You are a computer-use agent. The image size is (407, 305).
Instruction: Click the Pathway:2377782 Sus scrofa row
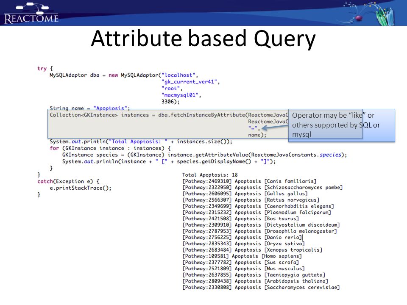coord(241,262)
